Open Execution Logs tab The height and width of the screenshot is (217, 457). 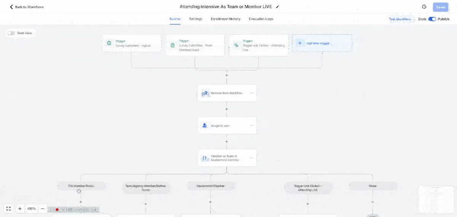[x=261, y=19]
